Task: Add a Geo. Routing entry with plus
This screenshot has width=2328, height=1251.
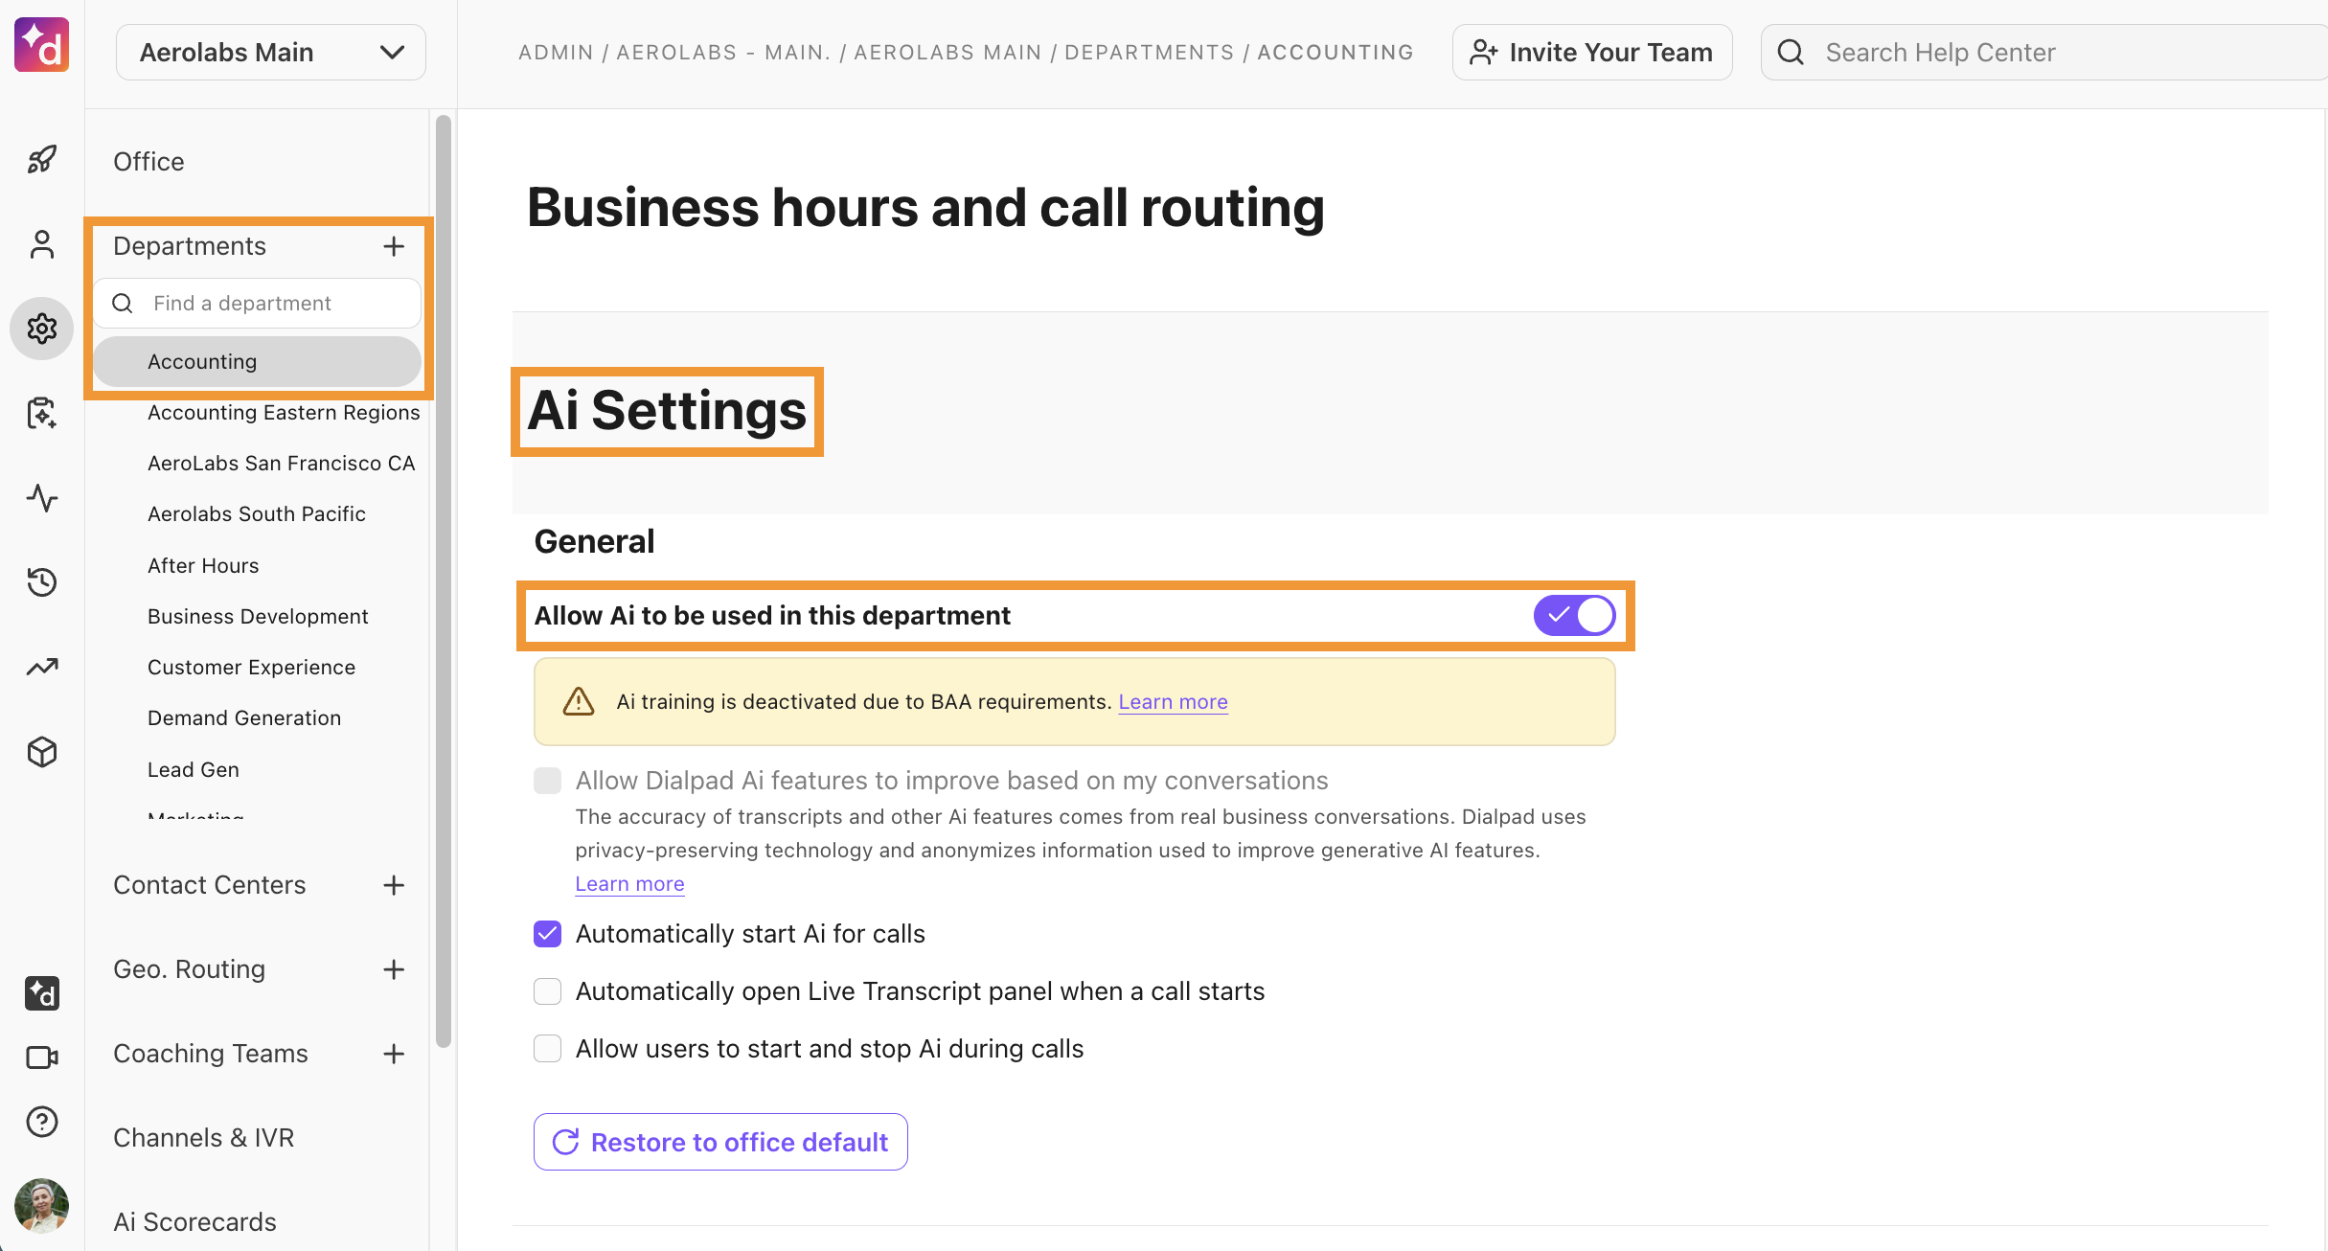Action: coord(394,969)
